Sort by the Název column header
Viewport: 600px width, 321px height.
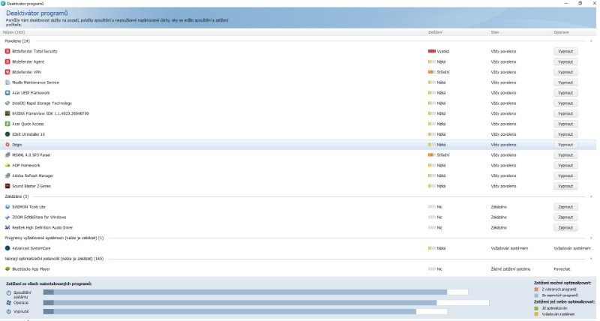click(14, 32)
